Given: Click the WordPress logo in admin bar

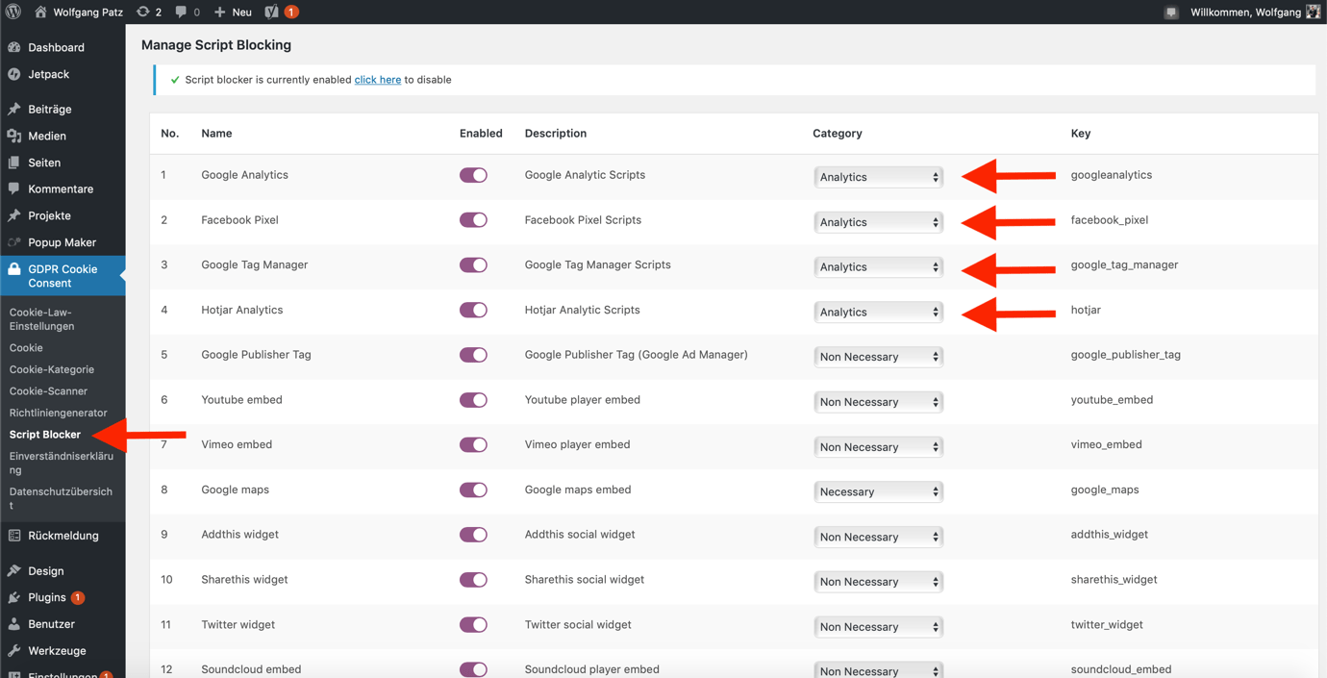Looking at the screenshot, I should point(13,12).
